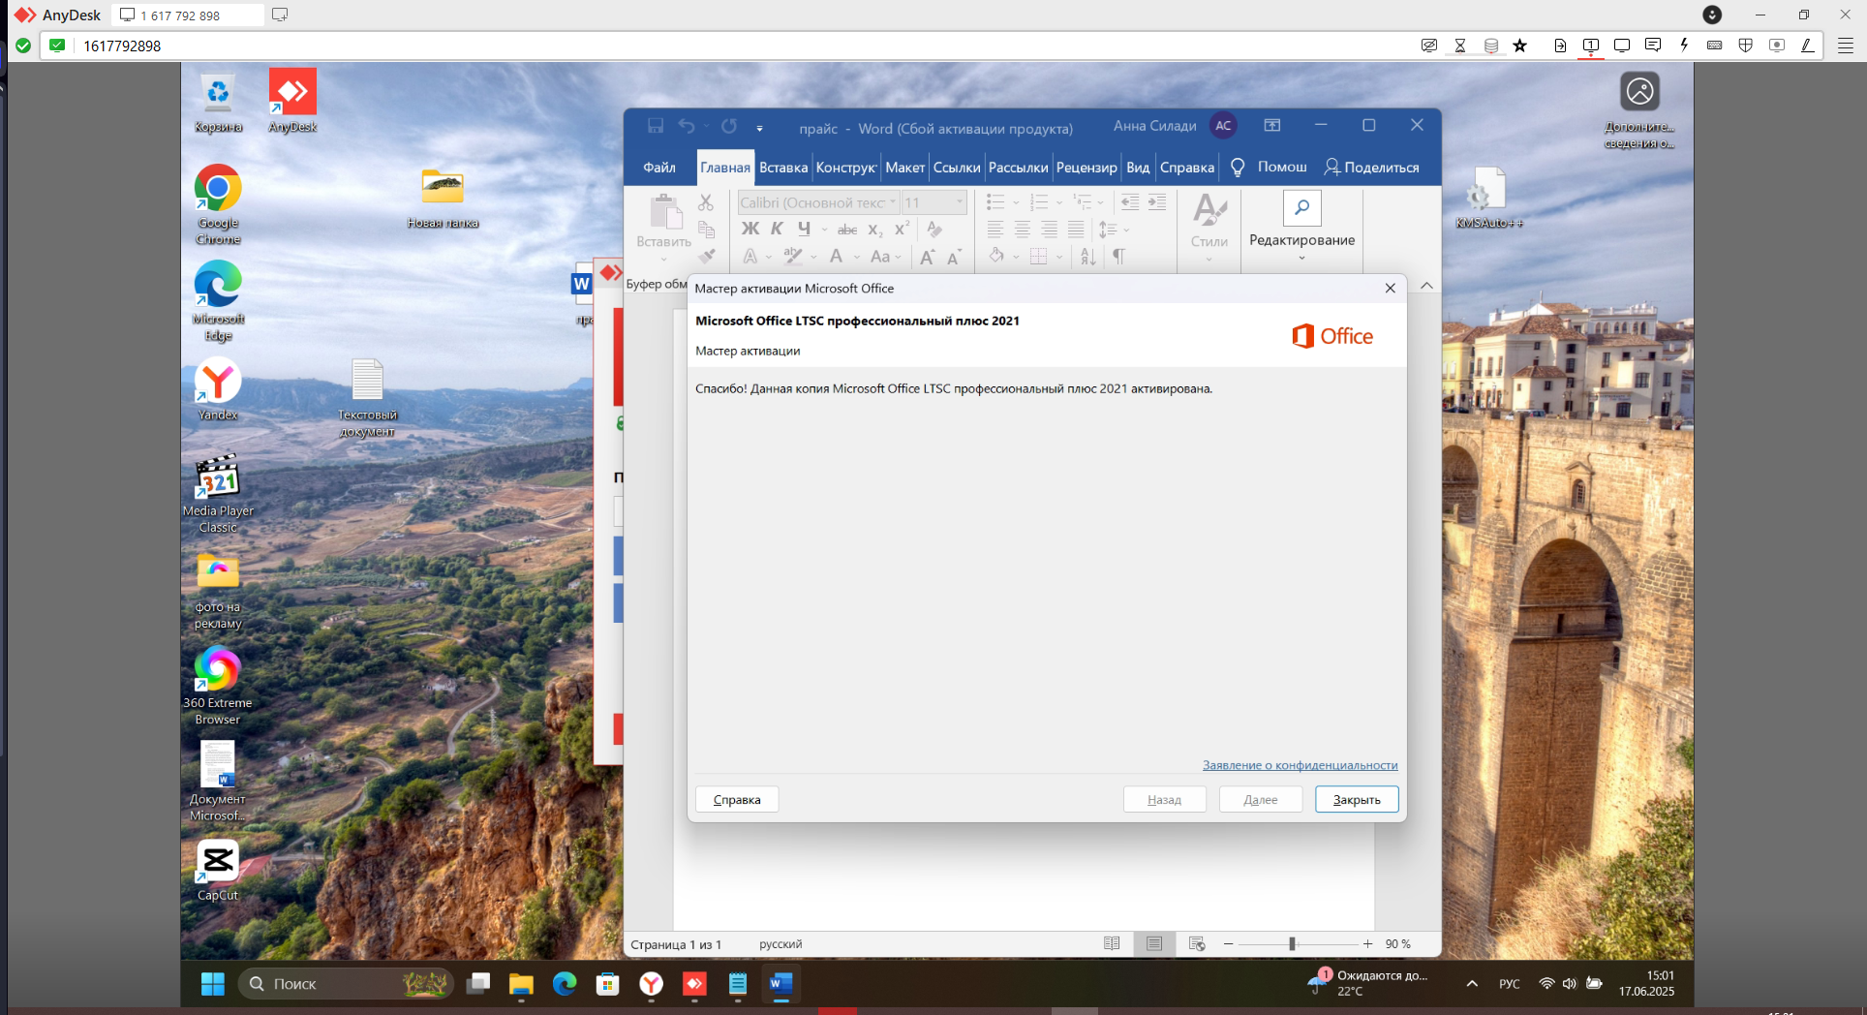
Task: Open the Заявление о конфиденциальности link
Action: click(x=1301, y=765)
